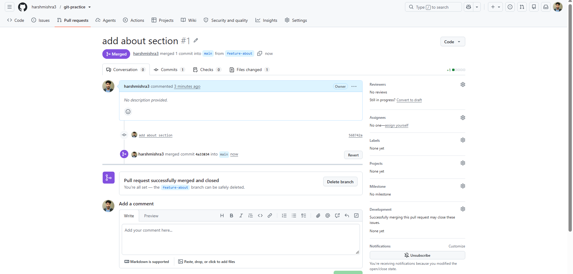Expand the Code dropdown button

453,41
